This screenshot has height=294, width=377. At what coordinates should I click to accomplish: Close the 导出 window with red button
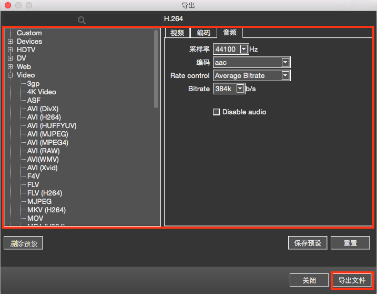[8, 5]
